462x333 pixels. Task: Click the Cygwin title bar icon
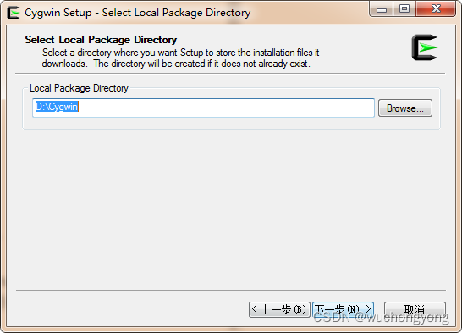pyautogui.click(x=14, y=13)
